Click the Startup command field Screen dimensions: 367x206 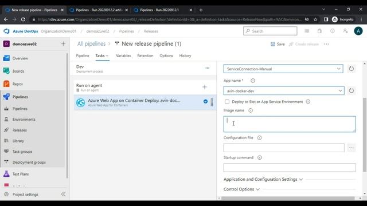(x=290, y=168)
